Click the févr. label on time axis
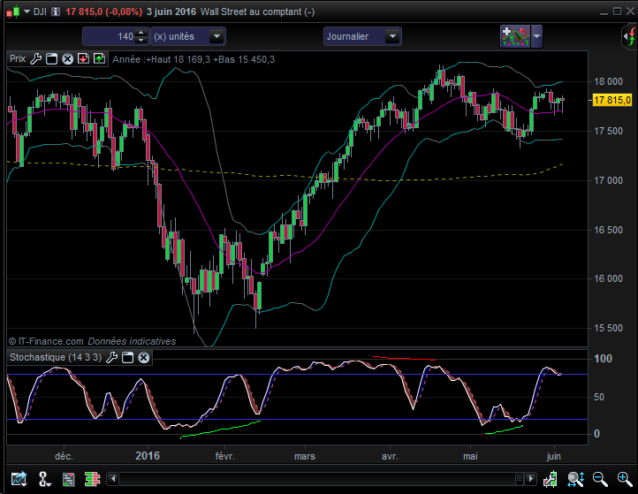 (x=224, y=456)
